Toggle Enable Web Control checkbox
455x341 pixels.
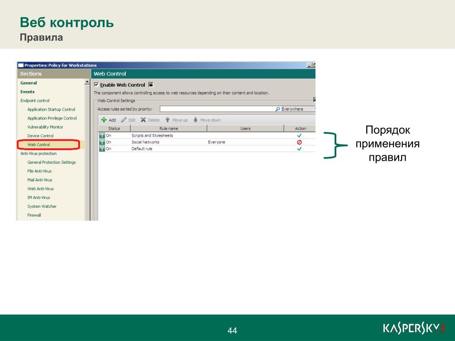tap(96, 85)
